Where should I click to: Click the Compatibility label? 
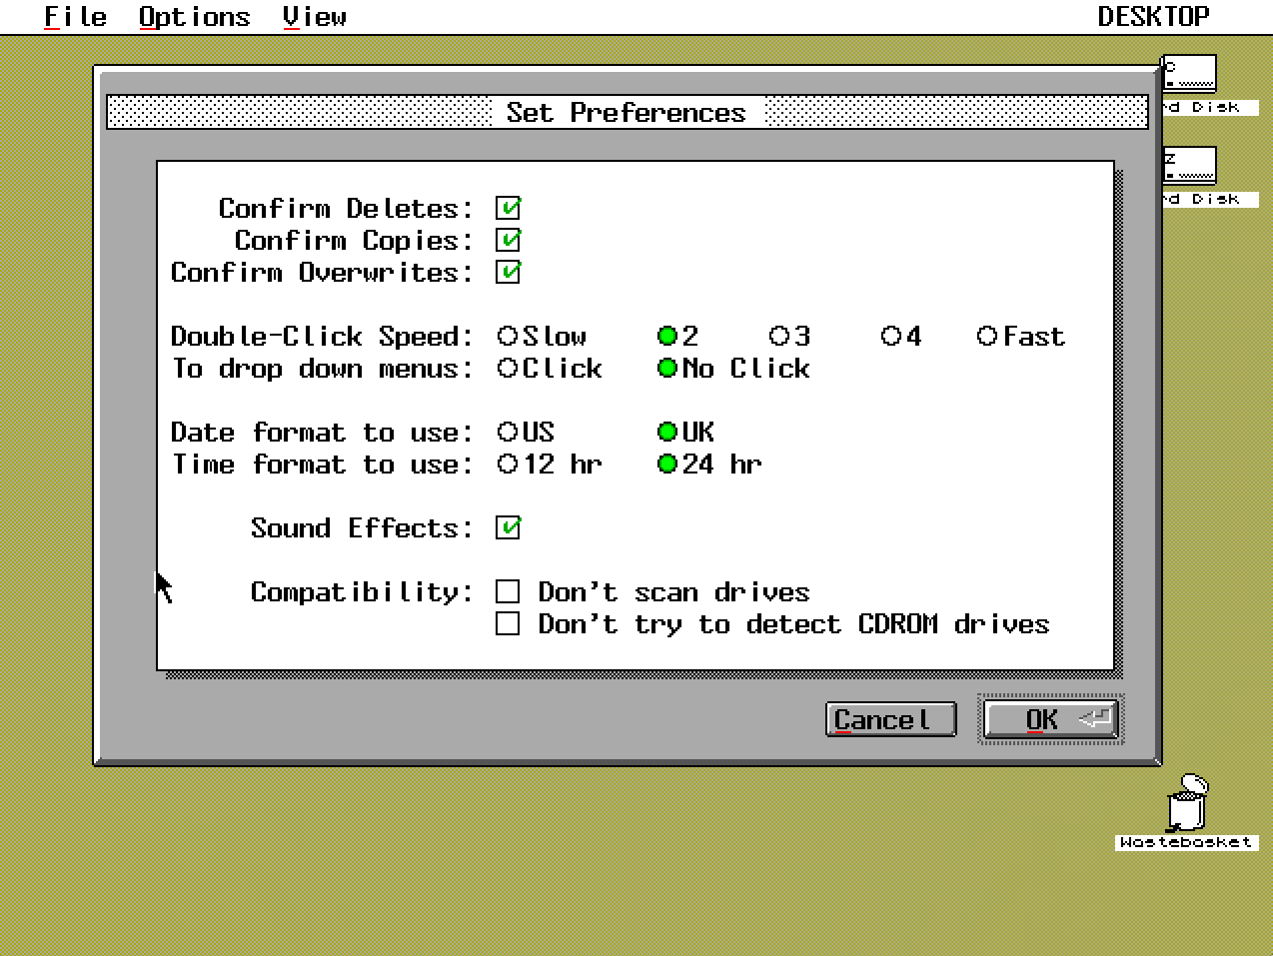coord(362,591)
